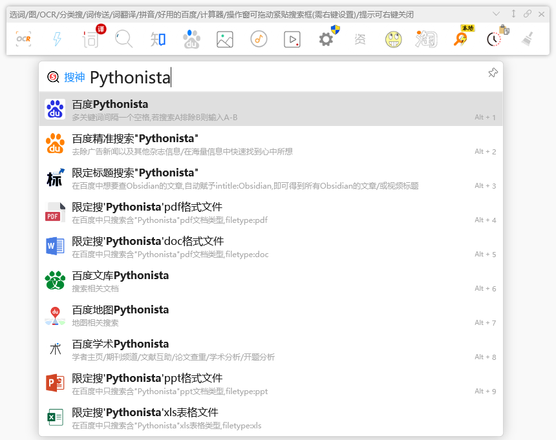Click the 标 title search icon
The image size is (556, 440).
click(55, 178)
